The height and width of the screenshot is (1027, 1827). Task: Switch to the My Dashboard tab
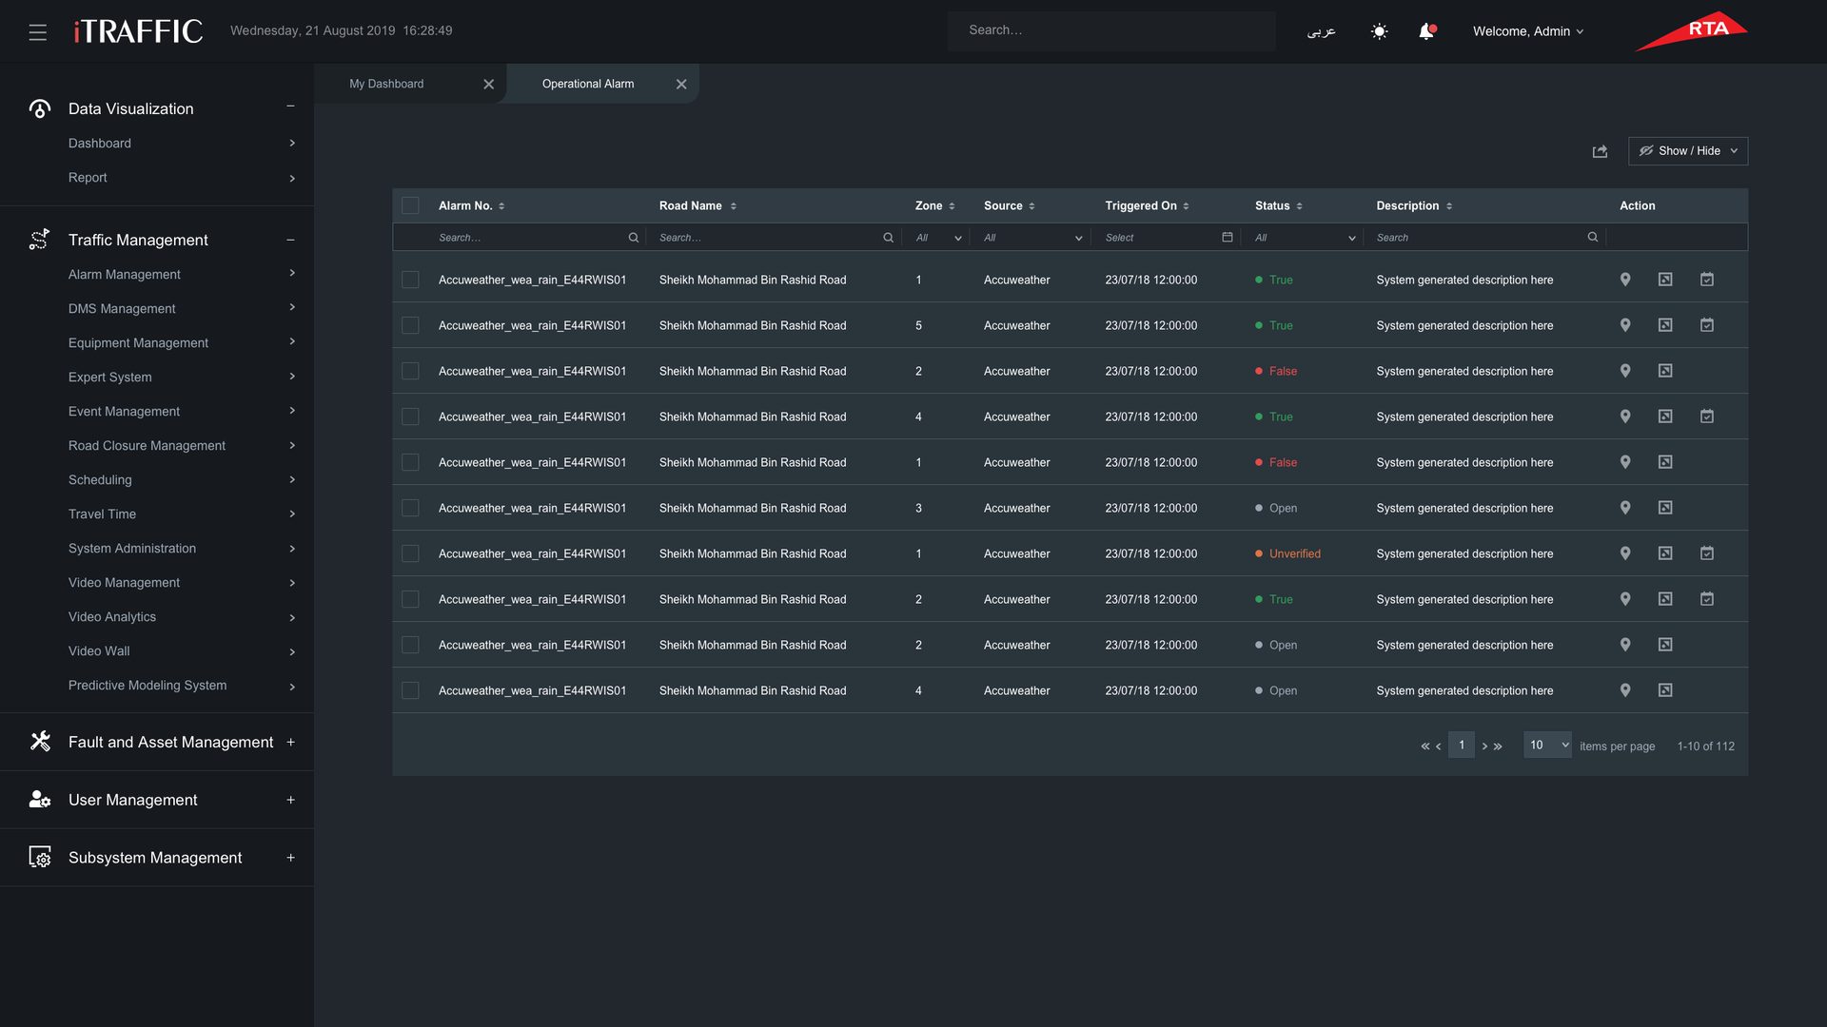386,84
